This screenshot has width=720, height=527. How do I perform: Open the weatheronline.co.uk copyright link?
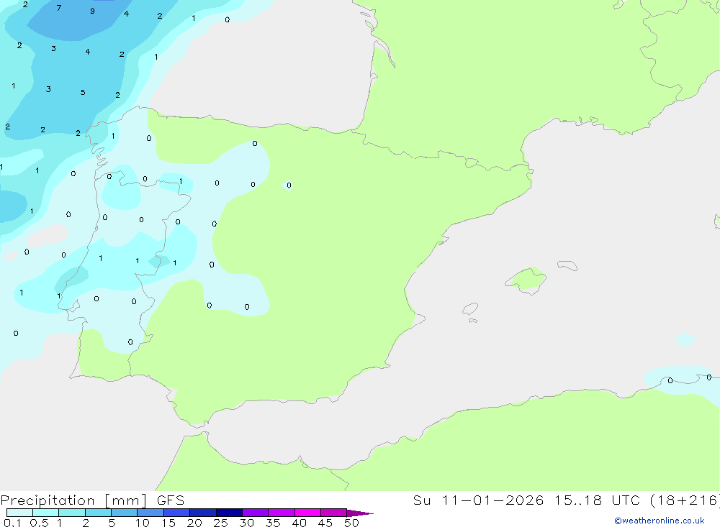660,521
